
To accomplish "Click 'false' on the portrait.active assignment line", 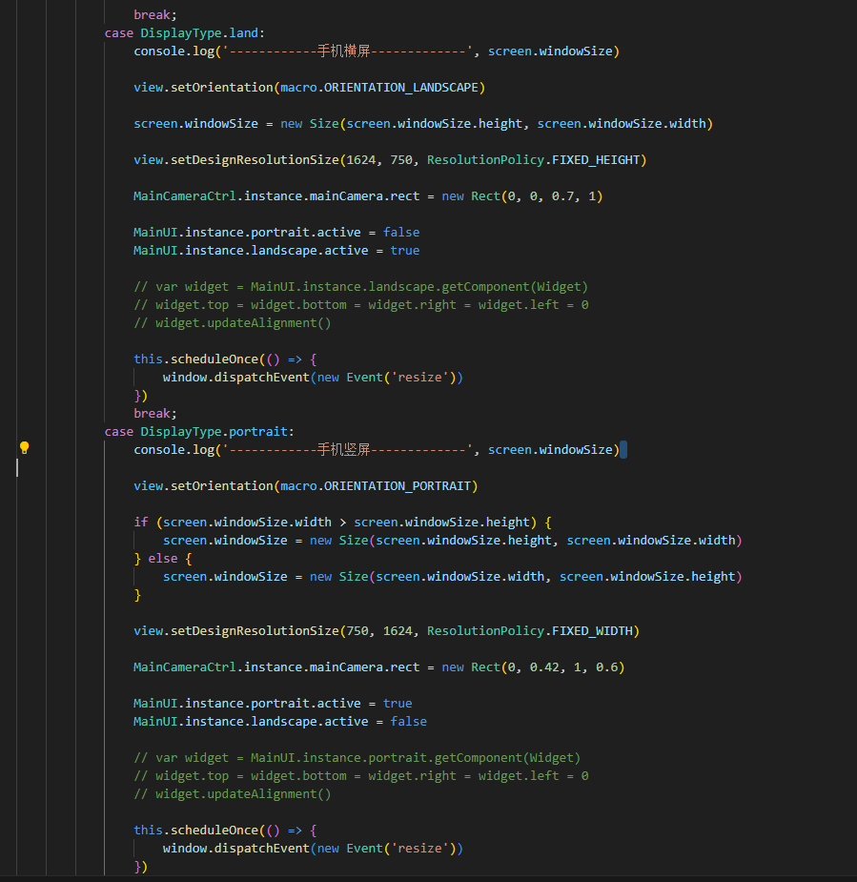I will (x=401, y=232).
